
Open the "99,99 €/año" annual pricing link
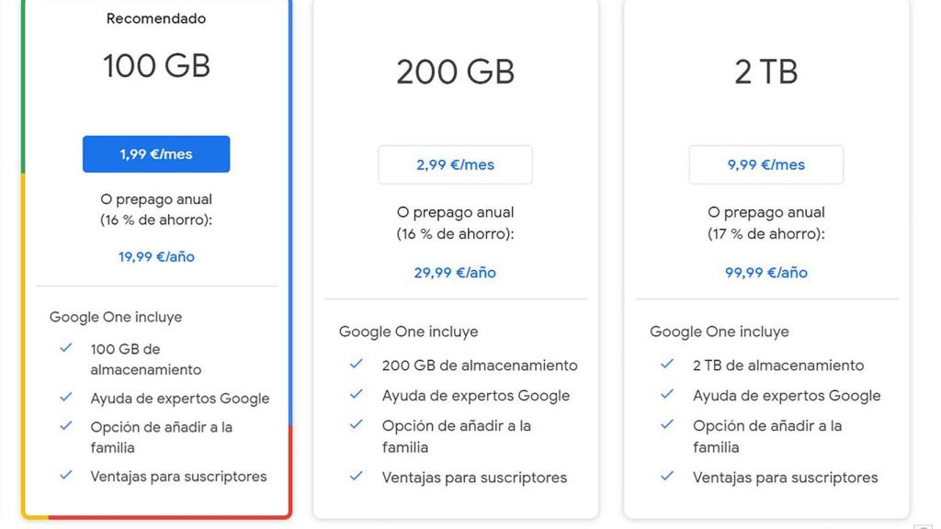tap(764, 273)
